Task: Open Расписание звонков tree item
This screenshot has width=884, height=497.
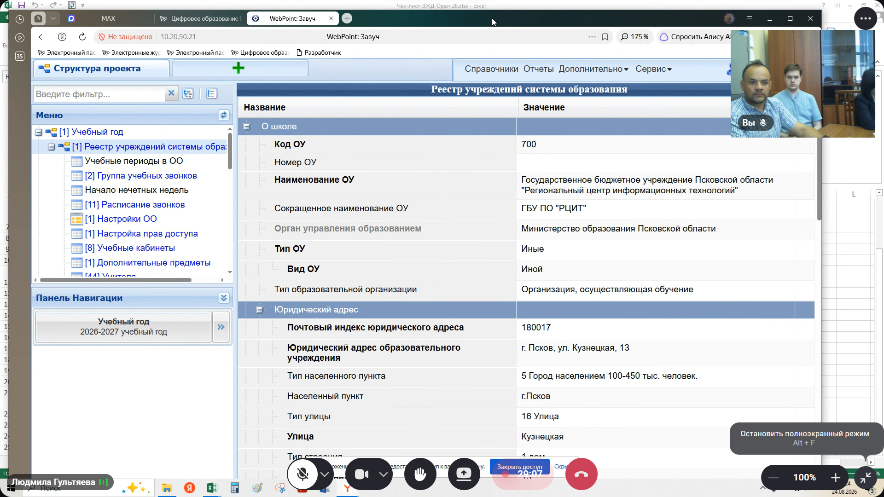Action: (x=134, y=205)
